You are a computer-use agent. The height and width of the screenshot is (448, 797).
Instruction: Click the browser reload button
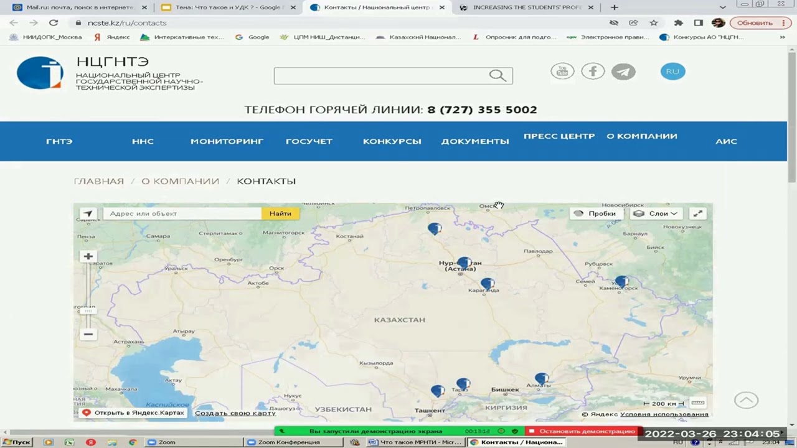pyautogui.click(x=54, y=22)
